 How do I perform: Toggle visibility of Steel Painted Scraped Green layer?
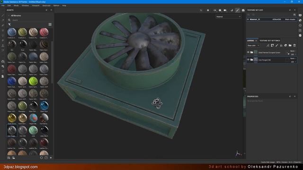pyautogui.click(x=248, y=52)
